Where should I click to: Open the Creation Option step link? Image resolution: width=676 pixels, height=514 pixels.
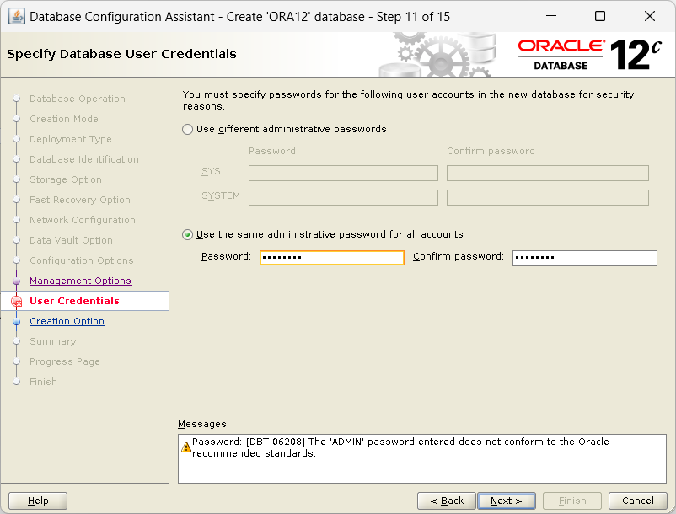click(x=67, y=321)
